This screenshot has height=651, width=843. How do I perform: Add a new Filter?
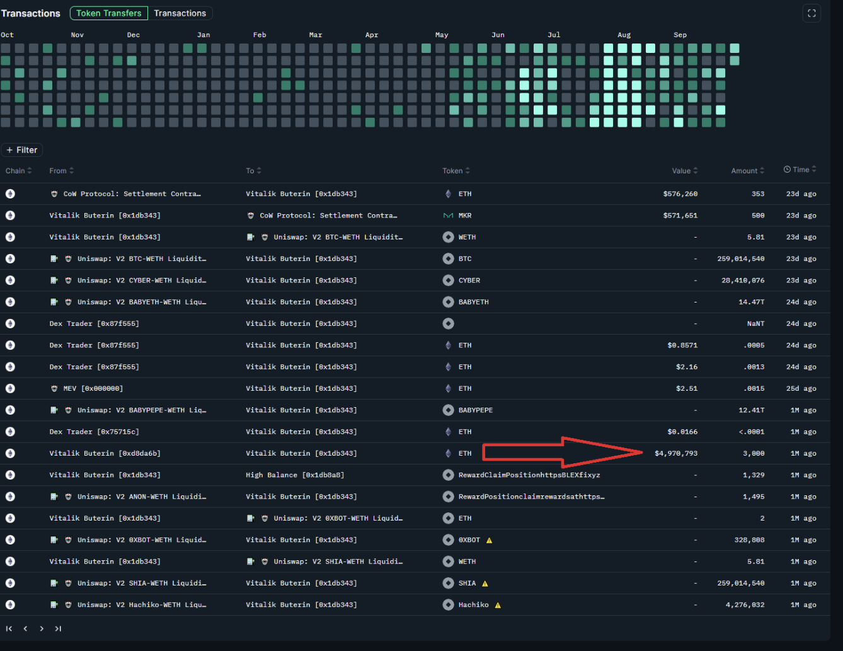[x=22, y=150]
